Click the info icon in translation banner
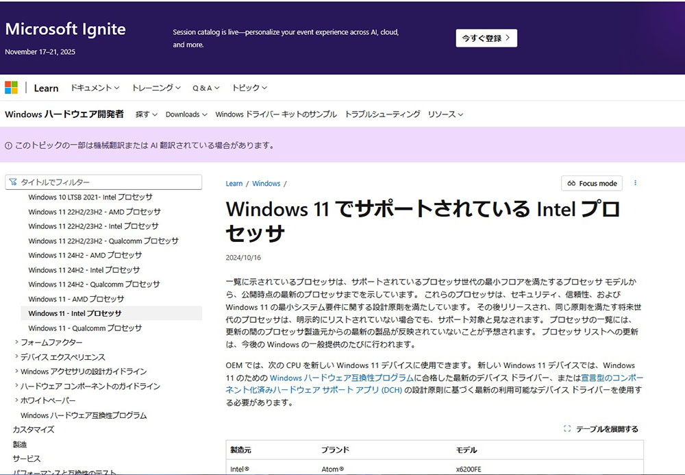Image resolution: width=685 pixels, height=475 pixels. 9,145
